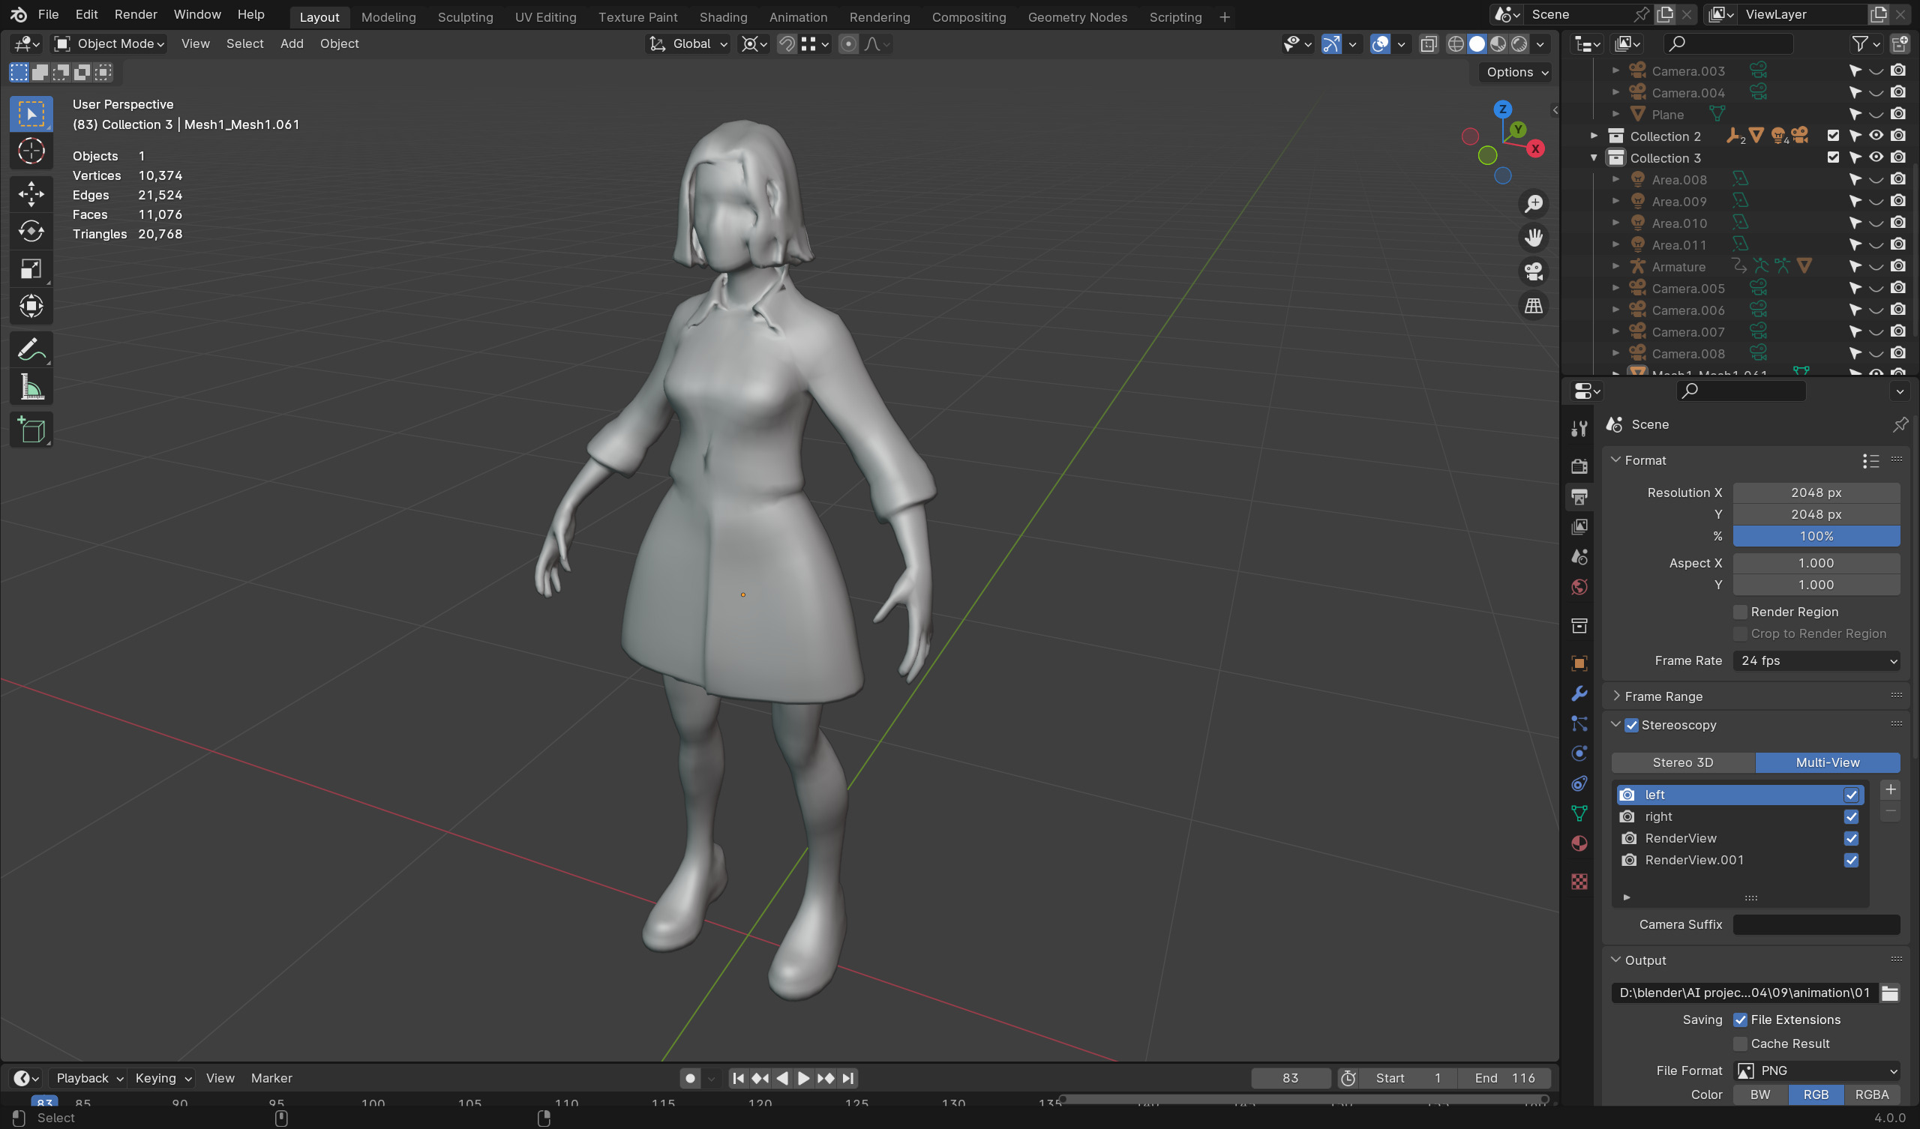Open the View Layer properties tab
Screen dimensions: 1920x1129
click(x=1579, y=526)
